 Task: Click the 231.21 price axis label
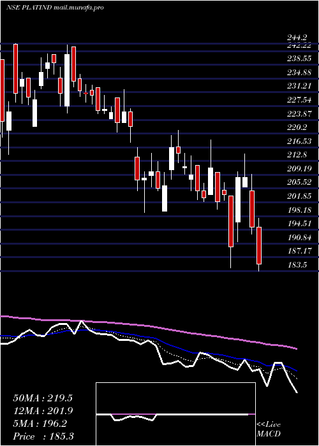(299, 86)
